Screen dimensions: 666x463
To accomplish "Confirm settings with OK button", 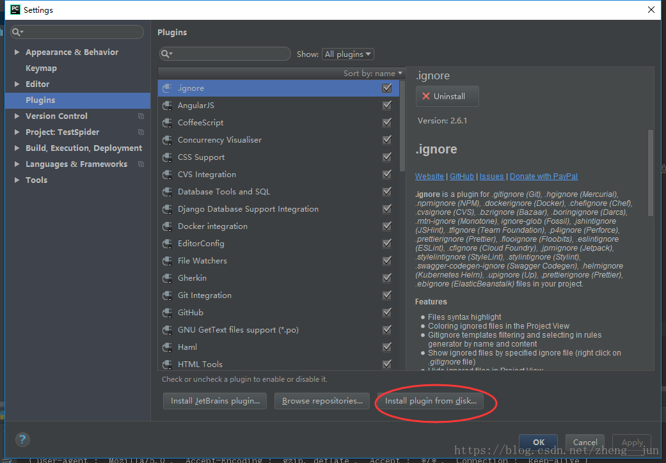I will pyautogui.click(x=538, y=442).
